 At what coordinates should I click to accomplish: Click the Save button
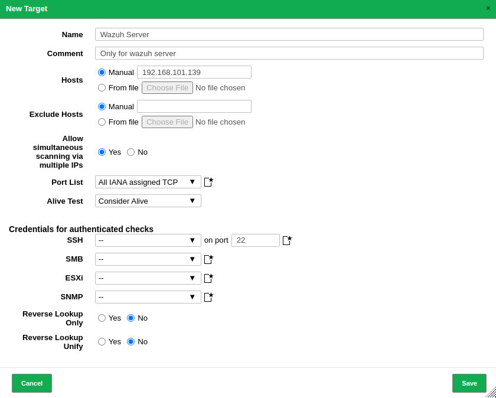[x=469, y=383]
